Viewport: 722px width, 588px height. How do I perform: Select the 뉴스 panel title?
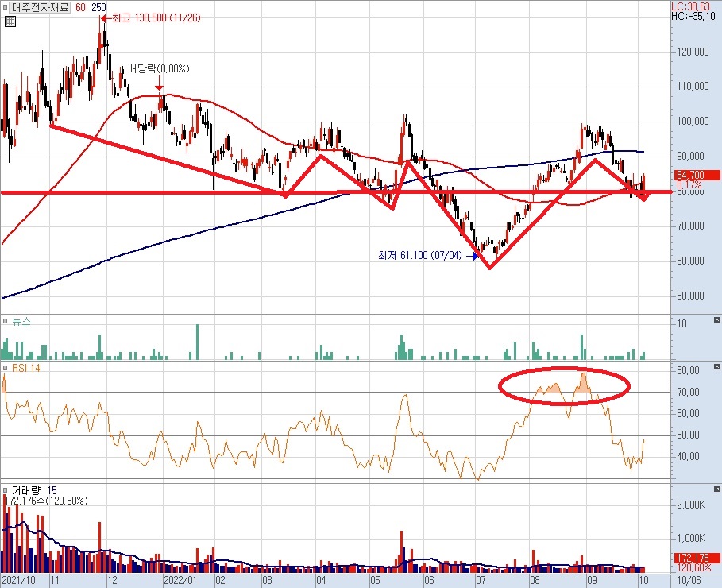[21, 321]
